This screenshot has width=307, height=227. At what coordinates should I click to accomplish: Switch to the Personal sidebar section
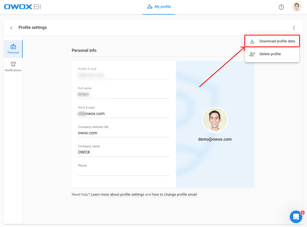point(13,49)
